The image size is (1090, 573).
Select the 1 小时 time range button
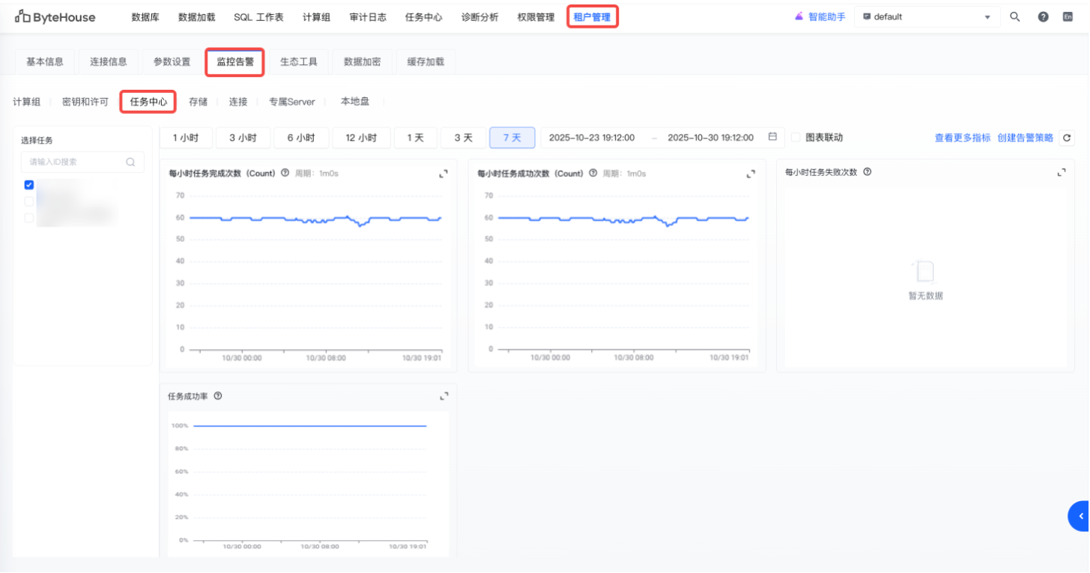click(185, 138)
